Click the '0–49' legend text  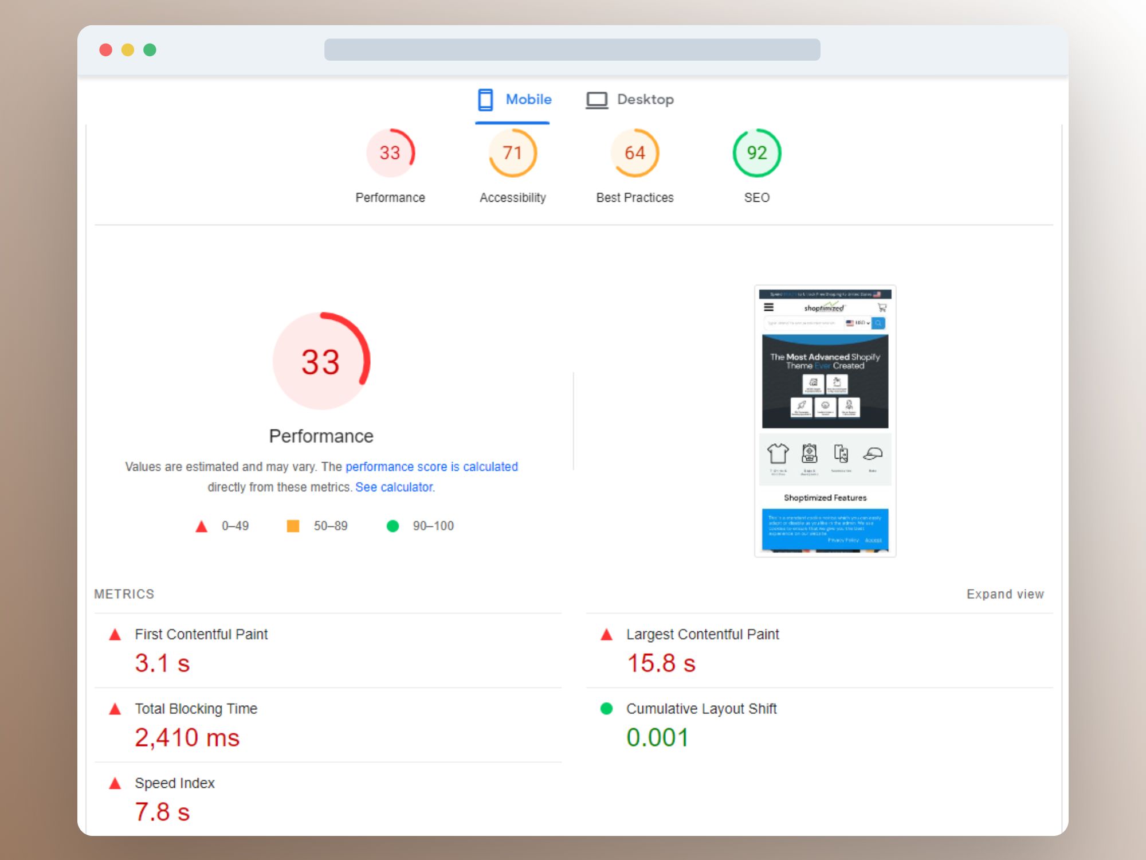[235, 526]
